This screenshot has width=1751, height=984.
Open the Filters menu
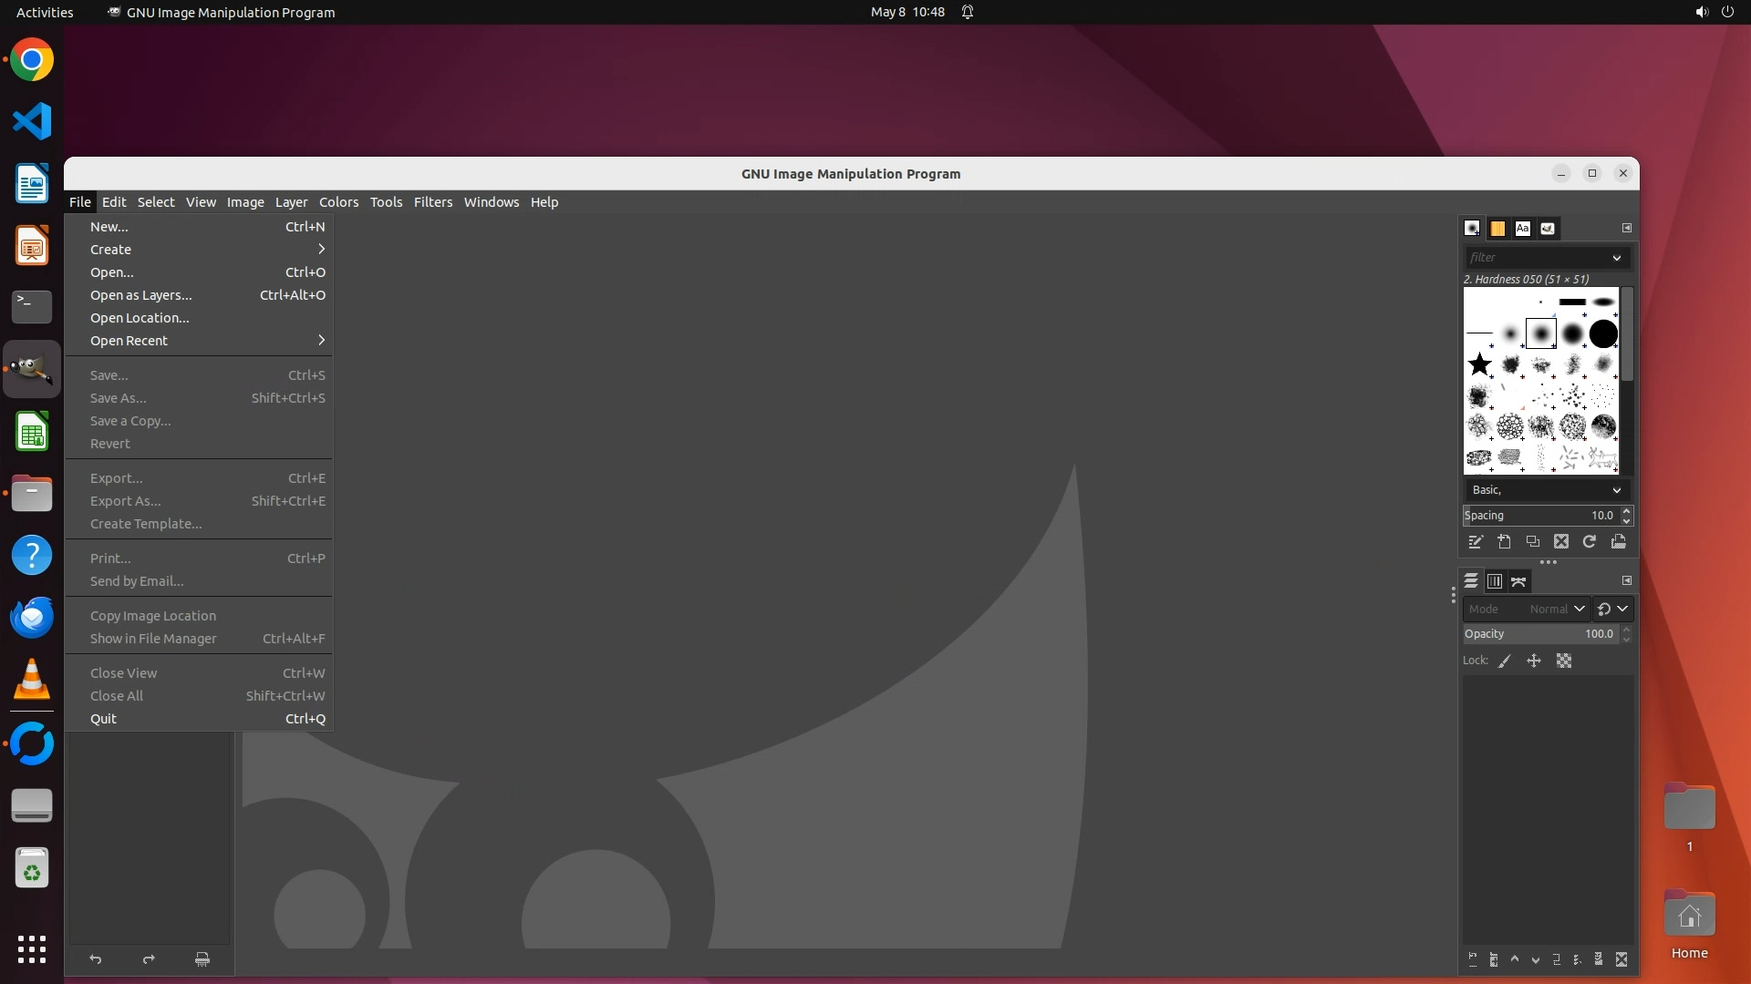pyautogui.click(x=432, y=202)
